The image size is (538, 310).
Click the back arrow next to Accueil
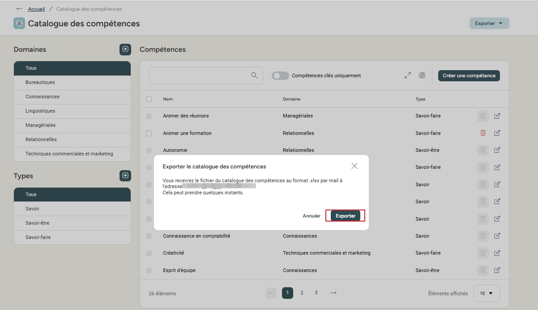click(x=19, y=9)
